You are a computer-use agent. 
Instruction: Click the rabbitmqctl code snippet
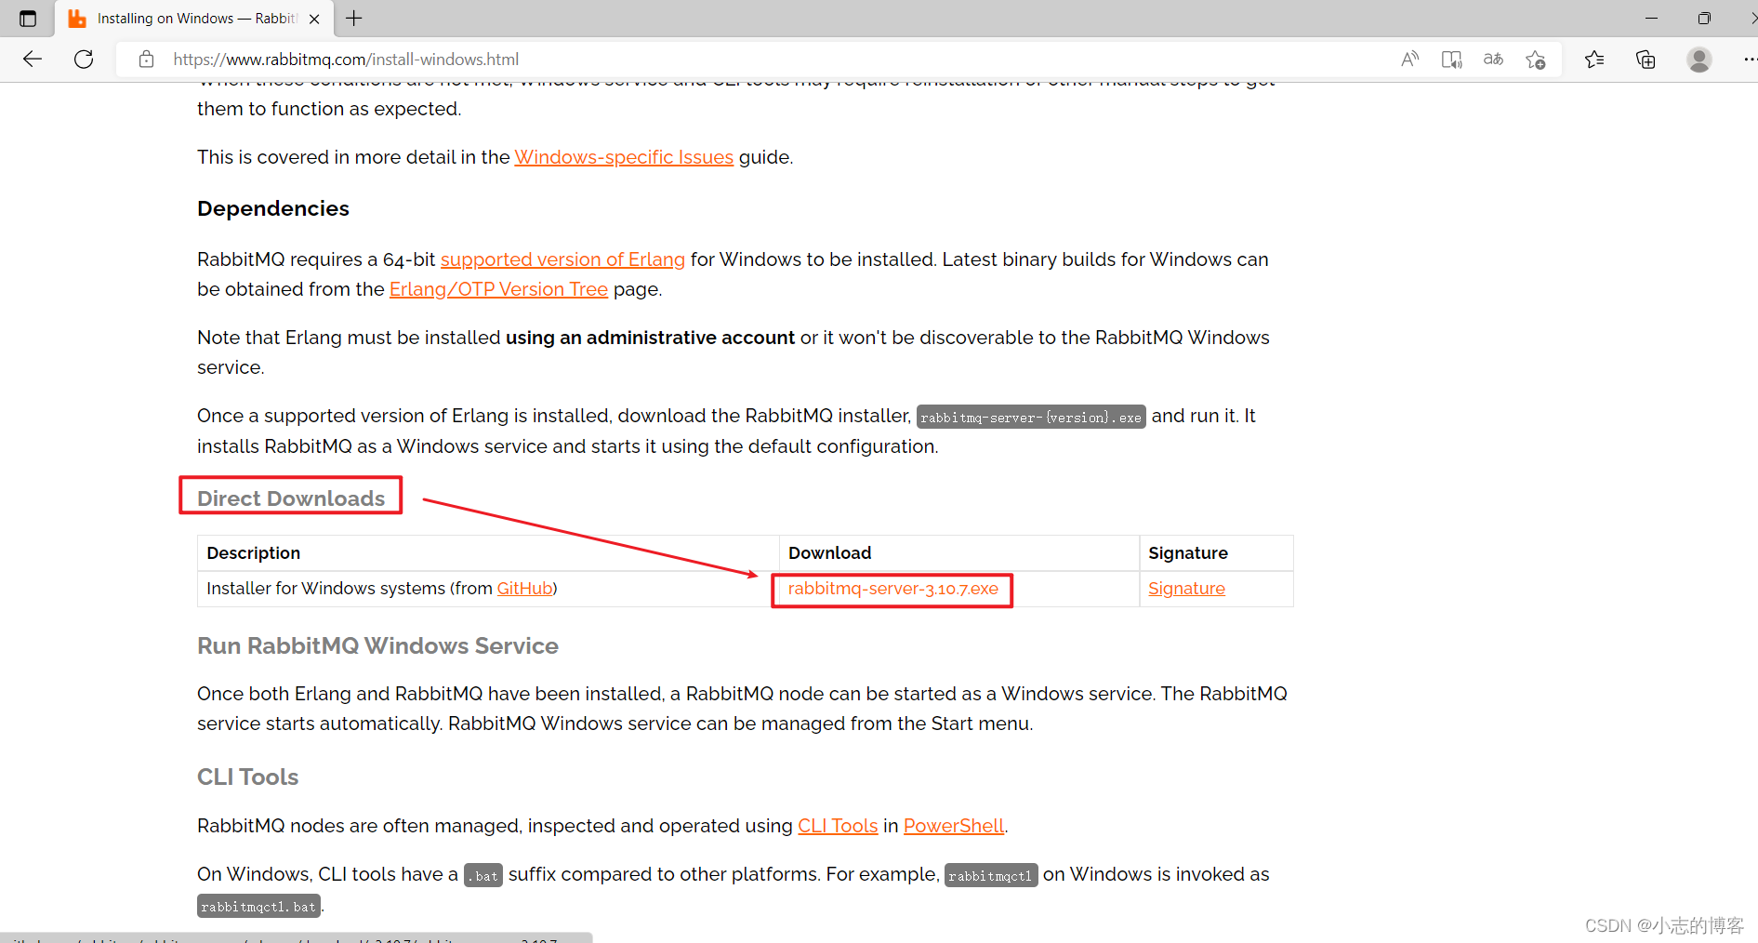(x=990, y=876)
